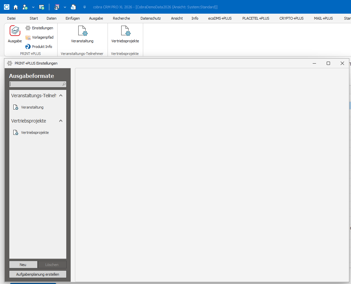Open the Datei menu
This screenshot has width=351, height=284.
pos(11,18)
